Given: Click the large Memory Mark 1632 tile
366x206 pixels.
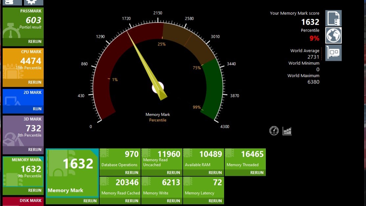Looking at the screenshot, I should point(72,173).
